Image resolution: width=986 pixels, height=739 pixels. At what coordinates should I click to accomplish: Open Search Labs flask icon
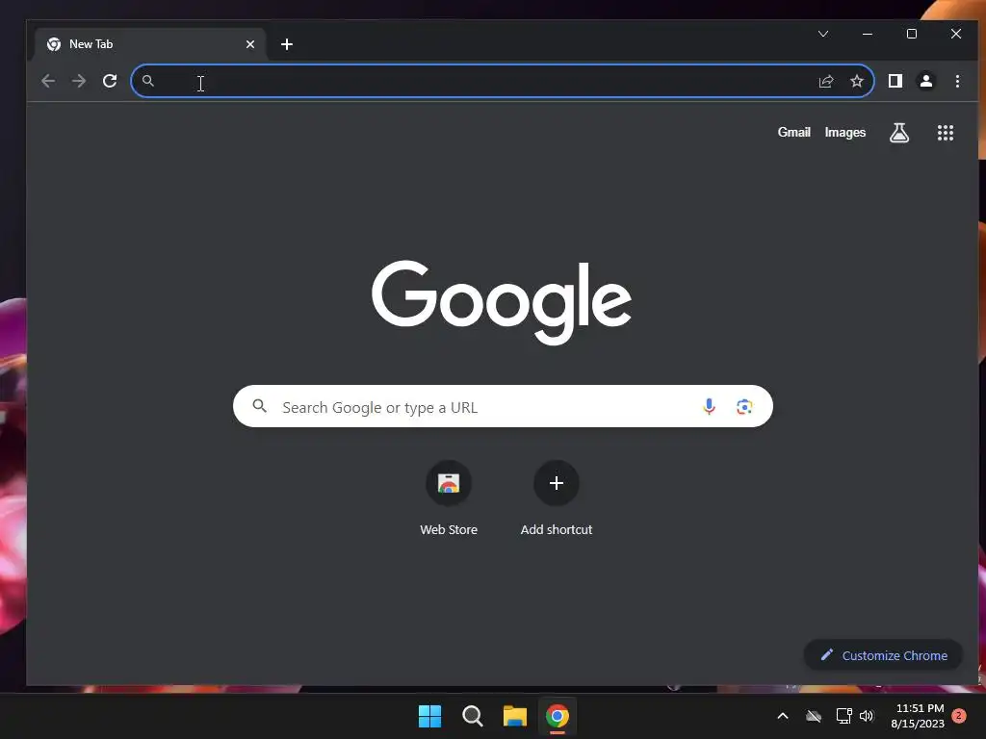pyautogui.click(x=899, y=133)
